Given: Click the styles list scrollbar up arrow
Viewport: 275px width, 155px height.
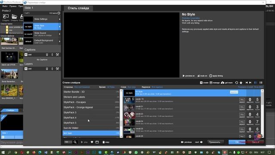Looking at the screenshot, I should (262, 91).
